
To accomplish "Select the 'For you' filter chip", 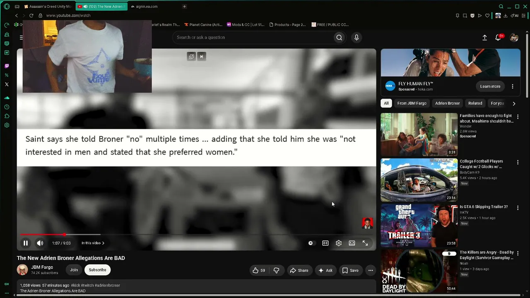I will coord(497,103).
